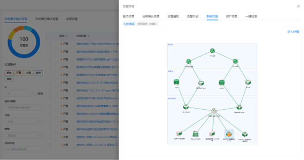Click the highlighted orange OS node

click(x=229, y=134)
